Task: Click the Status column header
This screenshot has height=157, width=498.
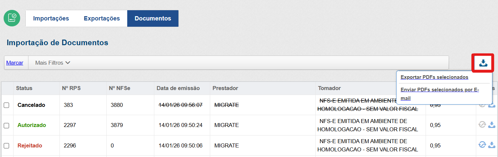Action: (24, 88)
